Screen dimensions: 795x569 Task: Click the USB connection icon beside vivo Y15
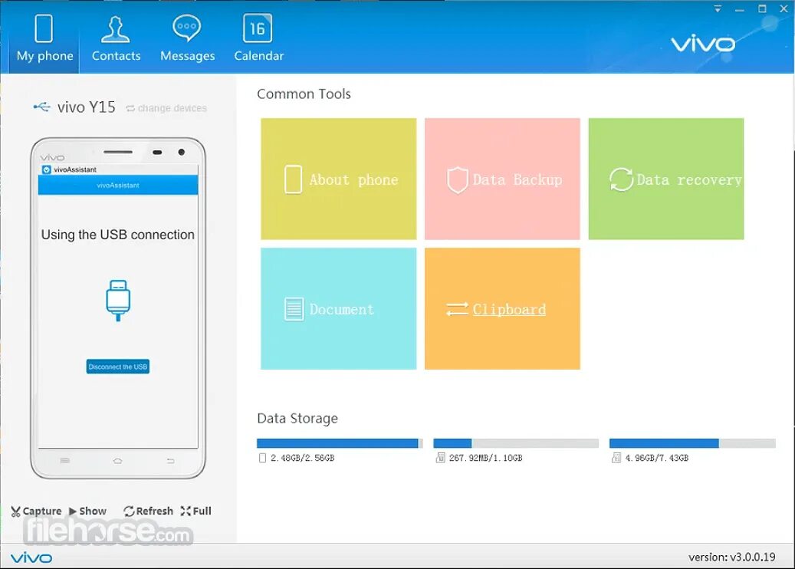[41, 107]
